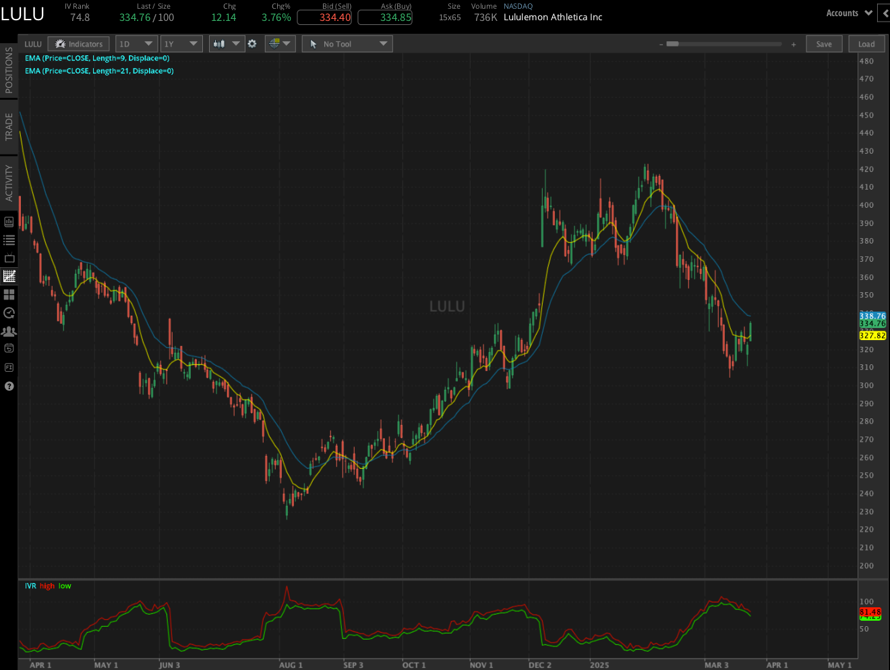Open the TV media icon in sidebar

9,258
